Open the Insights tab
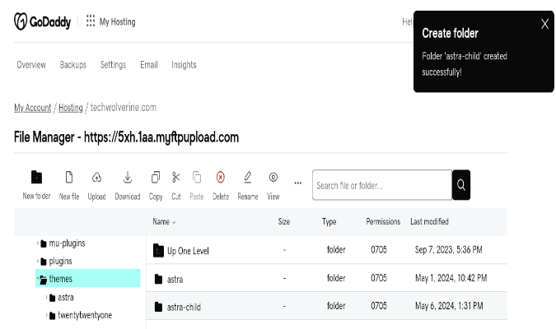The image size is (556, 329). [184, 65]
